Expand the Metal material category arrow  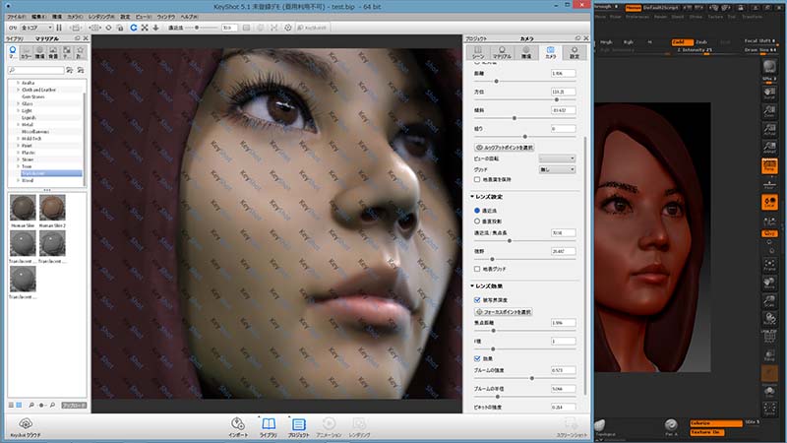(18, 125)
